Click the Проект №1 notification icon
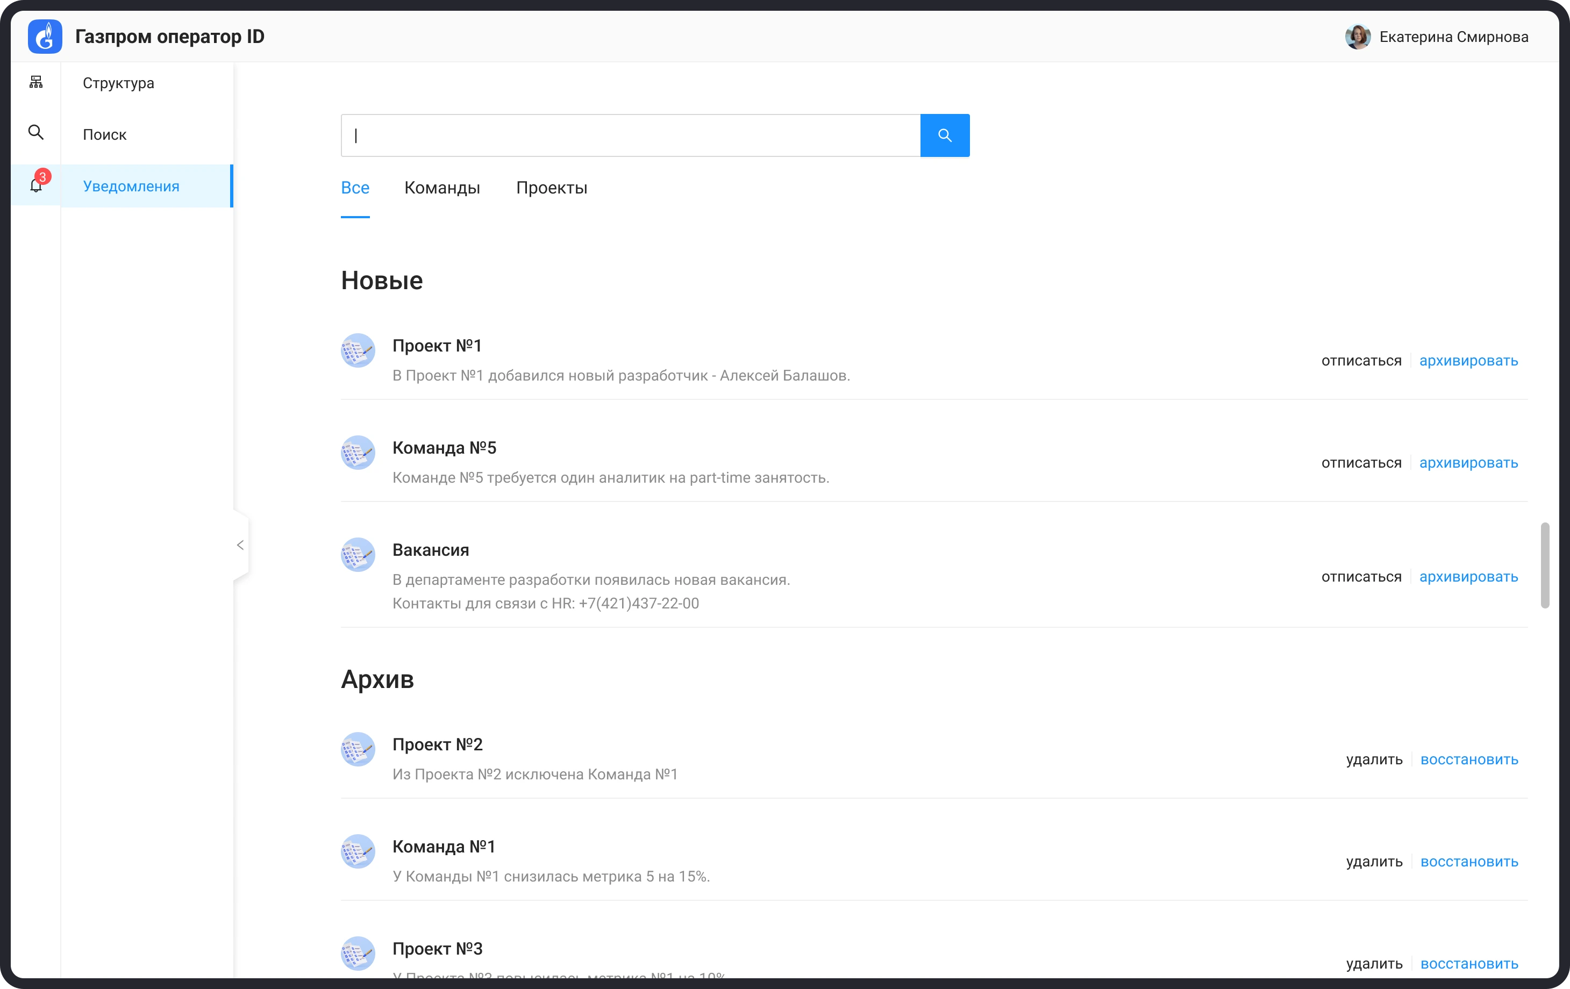 coord(358,351)
